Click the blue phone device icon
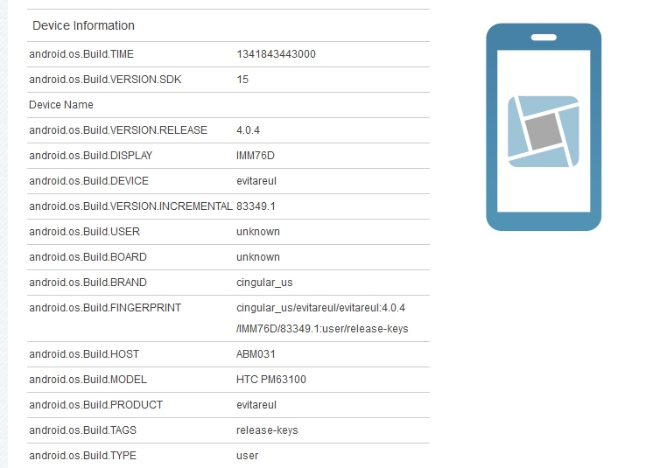Viewport: 646px width, 468px height. click(x=544, y=127)
